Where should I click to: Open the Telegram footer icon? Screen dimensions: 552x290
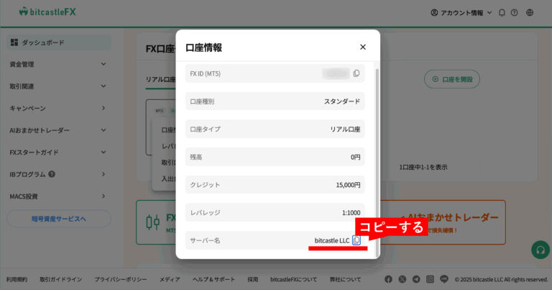[416, 279]
